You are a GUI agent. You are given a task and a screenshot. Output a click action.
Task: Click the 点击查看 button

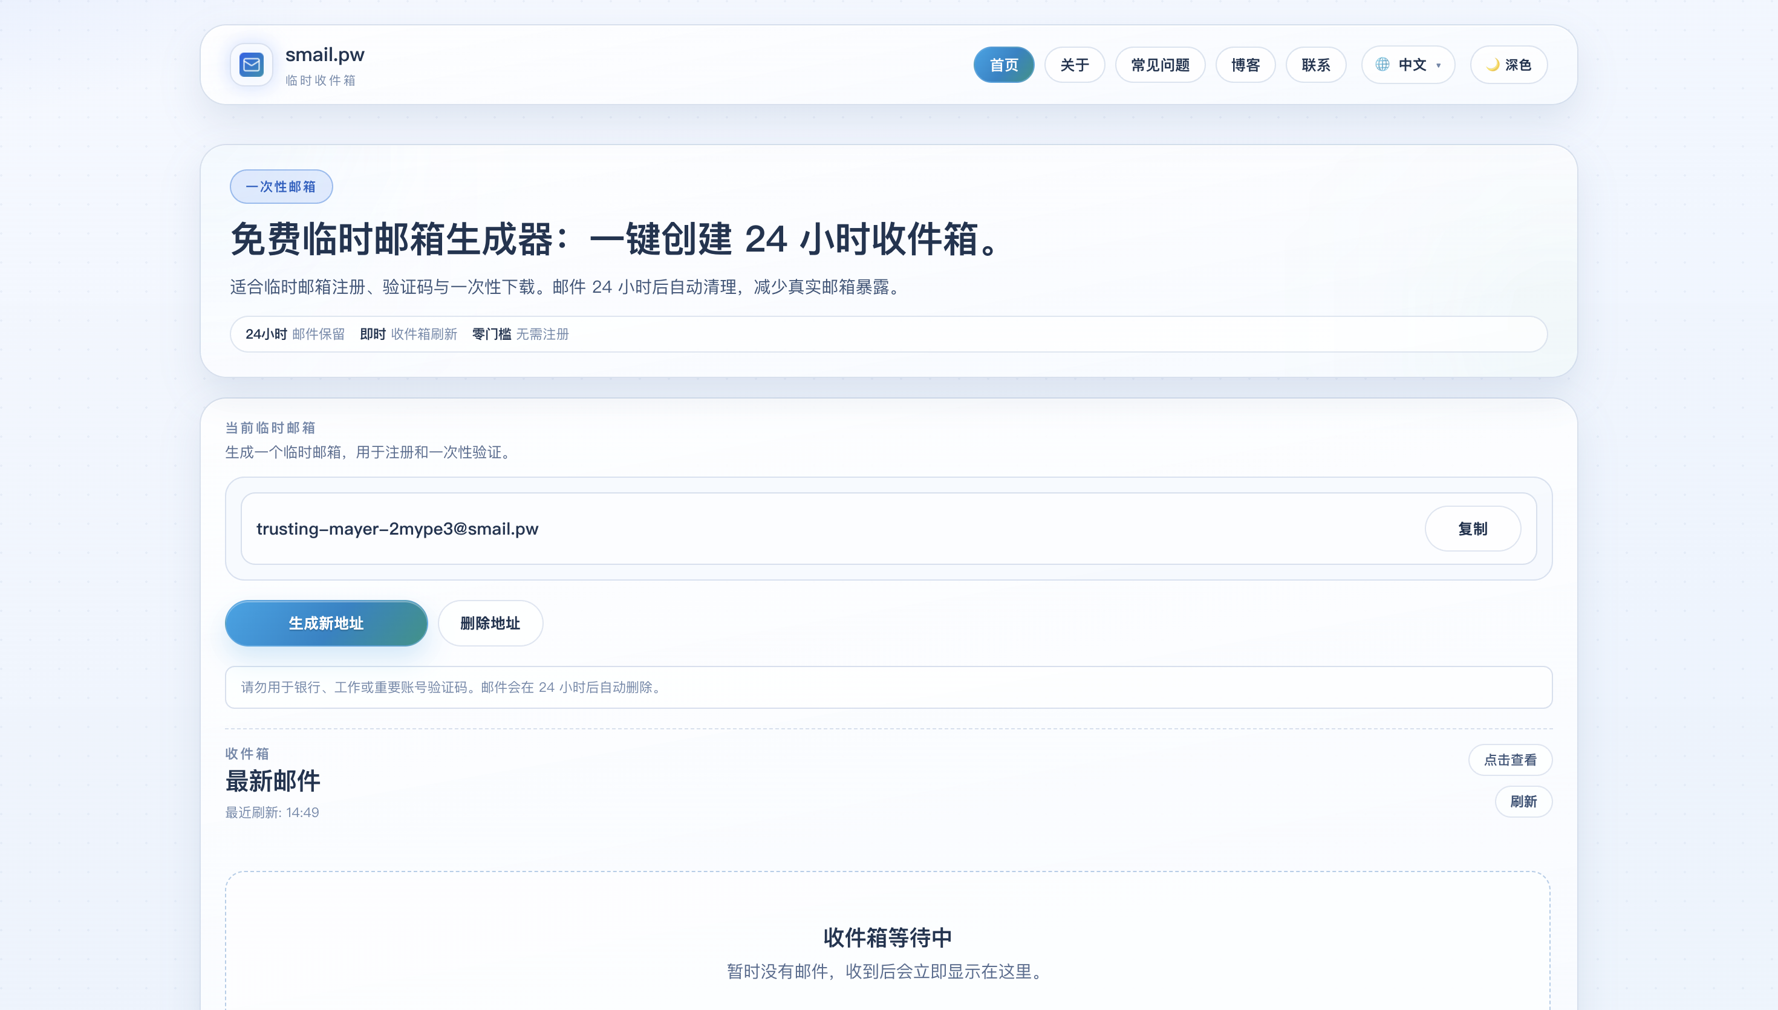pos(1509,760)
